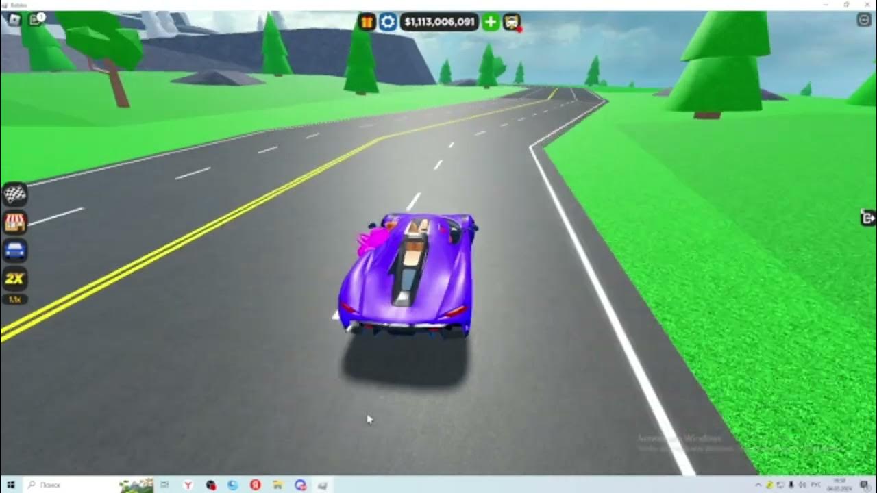877x493 pixels.
Task: Open the volume speaker tray icon
Action: pos(802,485)
